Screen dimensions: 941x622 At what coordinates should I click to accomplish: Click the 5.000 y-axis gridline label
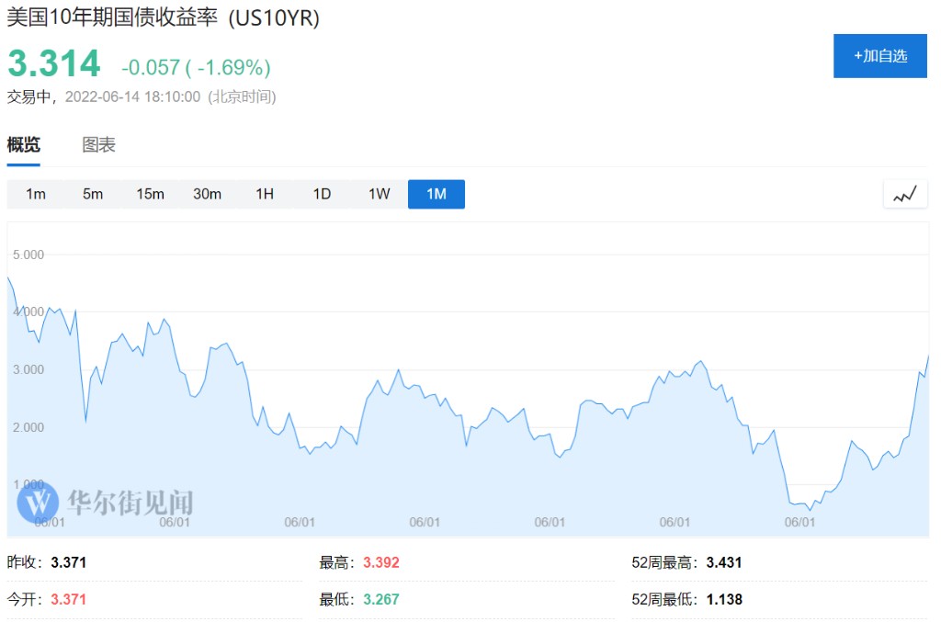click(28, 254)
